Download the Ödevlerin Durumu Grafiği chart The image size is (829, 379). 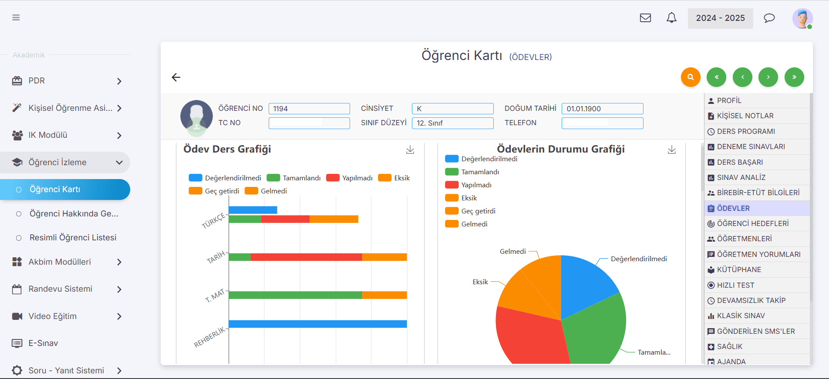pos(672,150)
